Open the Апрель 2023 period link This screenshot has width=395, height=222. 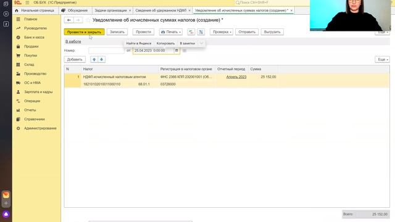236,77
